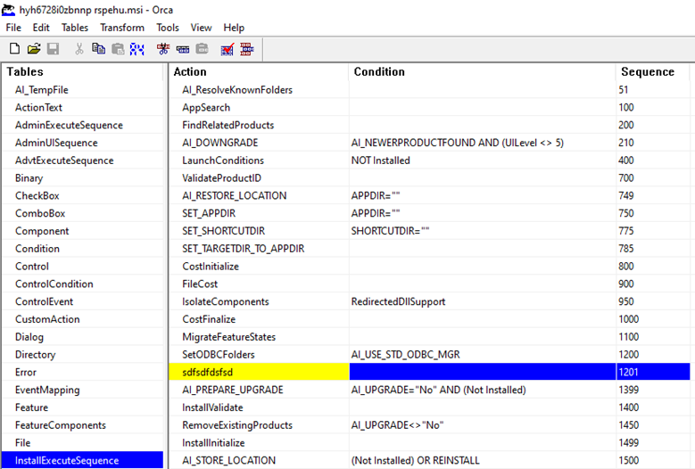Click the Validate checkmark toolbar icon

pyautogui.click(x=228, y=49)
